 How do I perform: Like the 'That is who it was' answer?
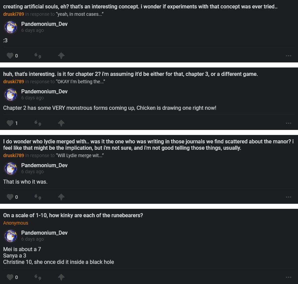coord(10,197)
